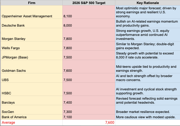Click the 'Strong earnings growth, U.S. equity' rationale
The image size is (180, 126).
pyautogui.click(x=148, y=35)
